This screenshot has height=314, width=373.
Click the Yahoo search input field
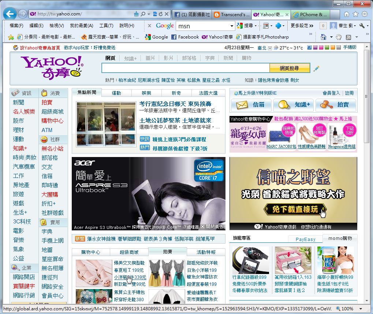pos(186,68)
